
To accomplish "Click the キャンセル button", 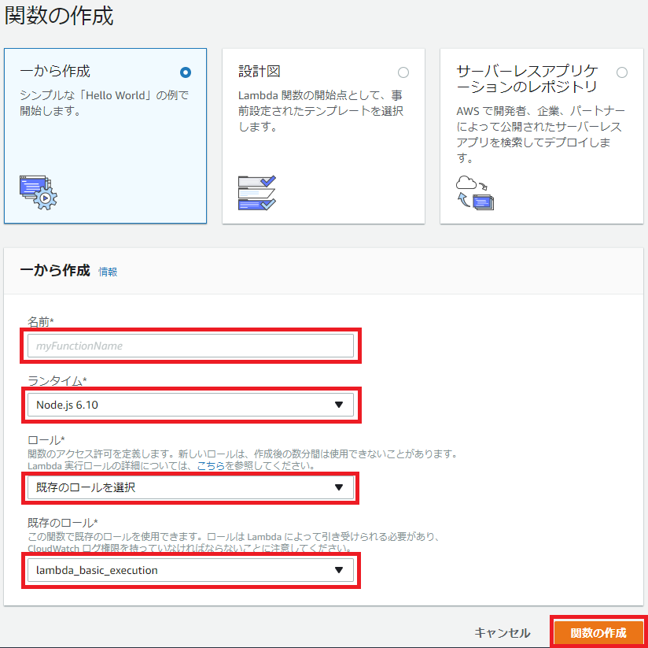I will (502, 633).
